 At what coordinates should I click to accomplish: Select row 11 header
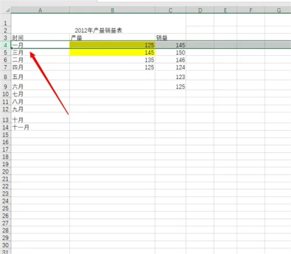[x=5, y=101]
